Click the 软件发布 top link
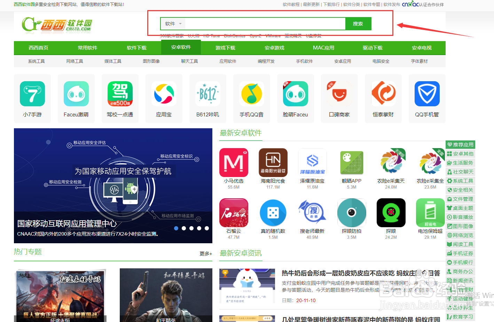Screen dimensions: 494x322 coord(392,5)
